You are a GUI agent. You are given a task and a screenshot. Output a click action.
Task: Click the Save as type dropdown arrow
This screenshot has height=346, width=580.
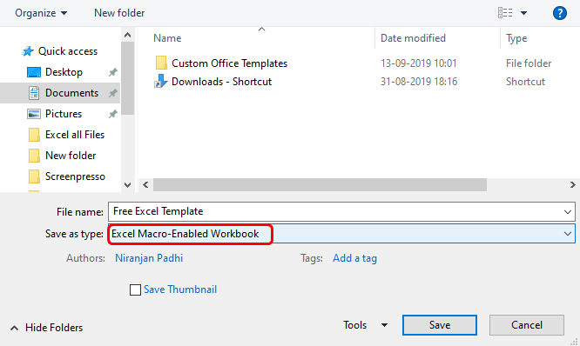pyautogui.click(x=568, y=234)
